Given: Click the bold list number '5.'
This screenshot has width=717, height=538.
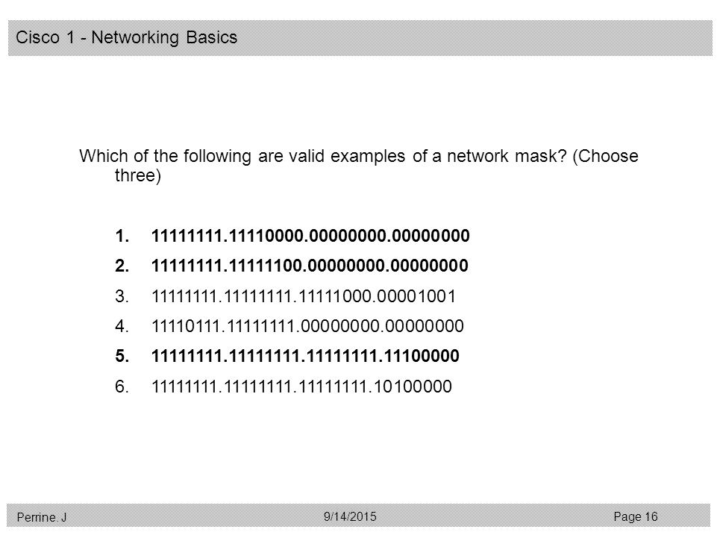Looking at the screenshot, I should pyautogui.click(x=122, y=356).
